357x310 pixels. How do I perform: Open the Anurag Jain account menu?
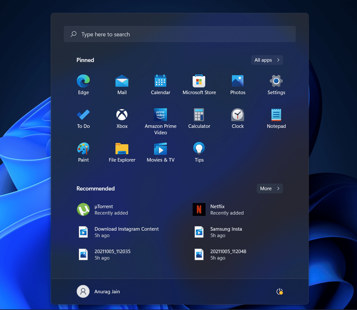[98, 292]
